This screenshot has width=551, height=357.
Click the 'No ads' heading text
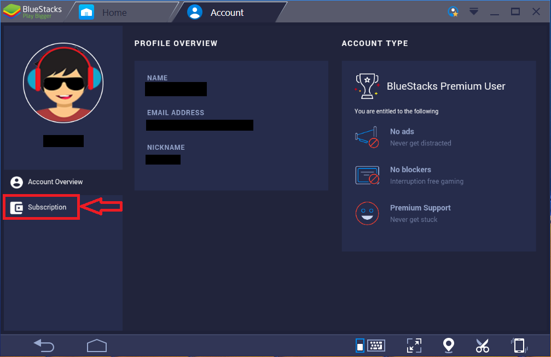(402, 132)
